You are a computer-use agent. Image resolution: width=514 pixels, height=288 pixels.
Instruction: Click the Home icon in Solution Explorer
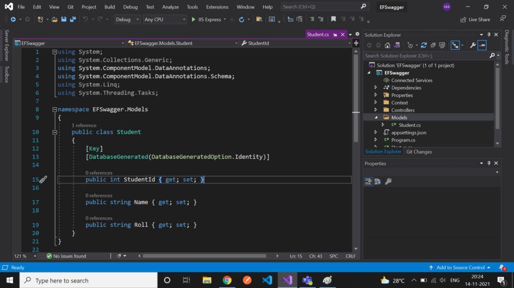(387, 46)
